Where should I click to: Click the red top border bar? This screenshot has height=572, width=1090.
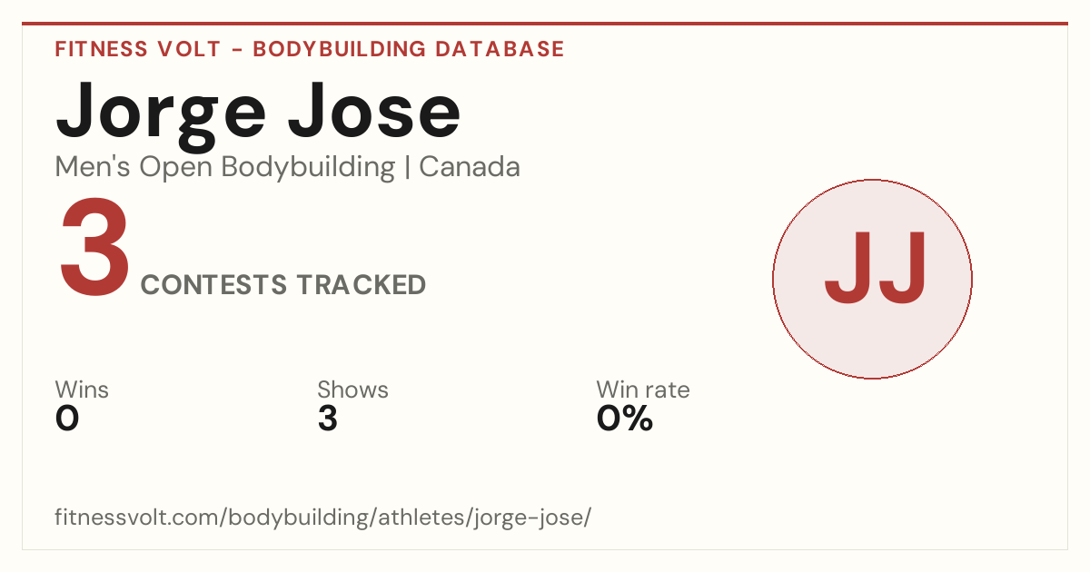(x=545, y=24)
